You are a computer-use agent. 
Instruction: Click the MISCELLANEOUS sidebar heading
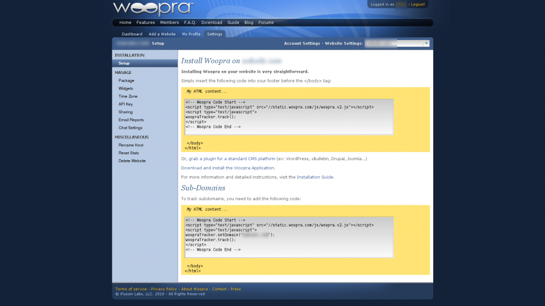(x=131, y=137)
